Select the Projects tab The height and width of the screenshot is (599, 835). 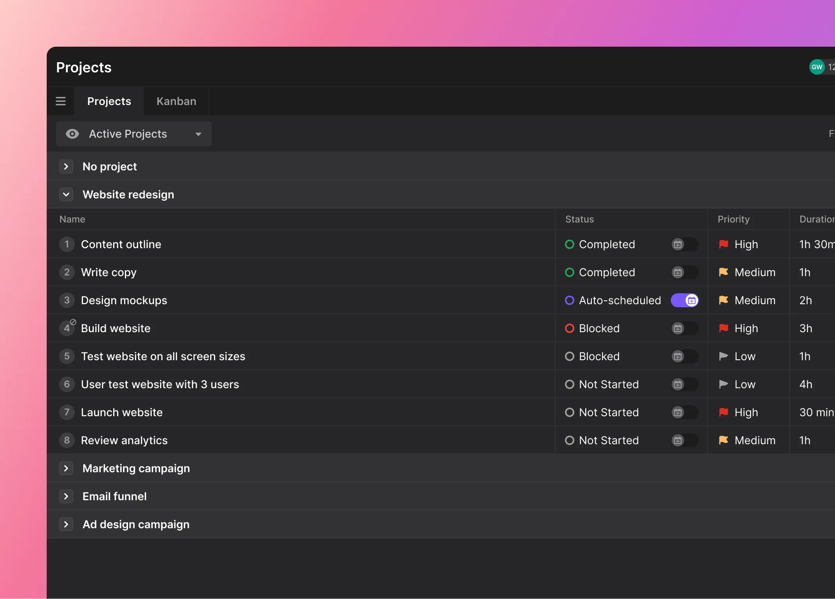[109, 101]
